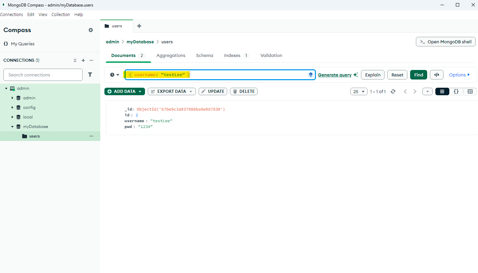Viewport: 478px width, 273px height.
Task: Add new connection plus icon
Action: click(x=83, y=60)
